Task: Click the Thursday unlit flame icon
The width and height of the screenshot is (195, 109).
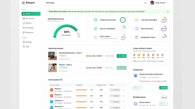Action: pos(158,55)
